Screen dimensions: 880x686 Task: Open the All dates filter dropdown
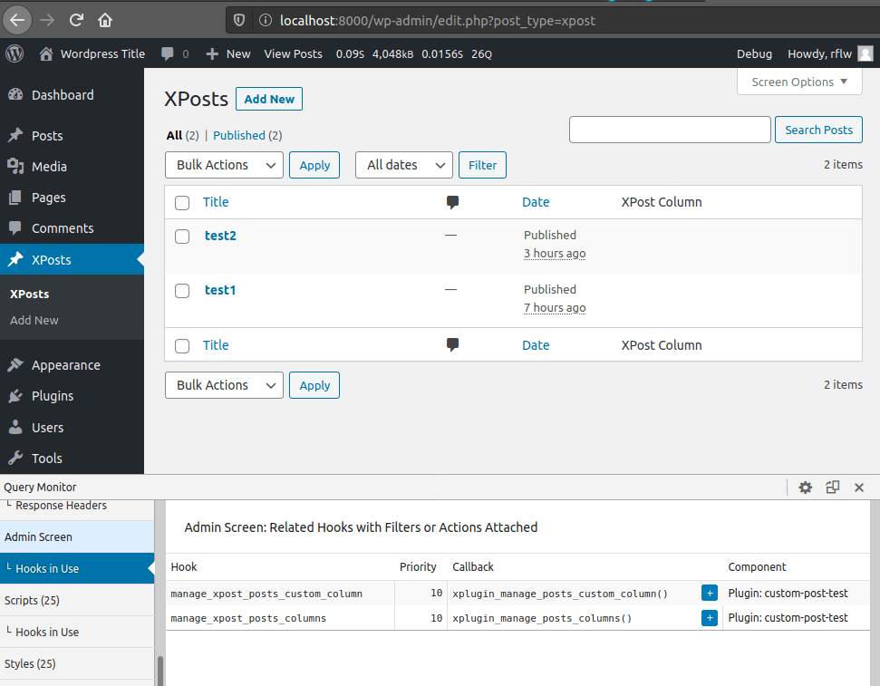click(403, 165)
